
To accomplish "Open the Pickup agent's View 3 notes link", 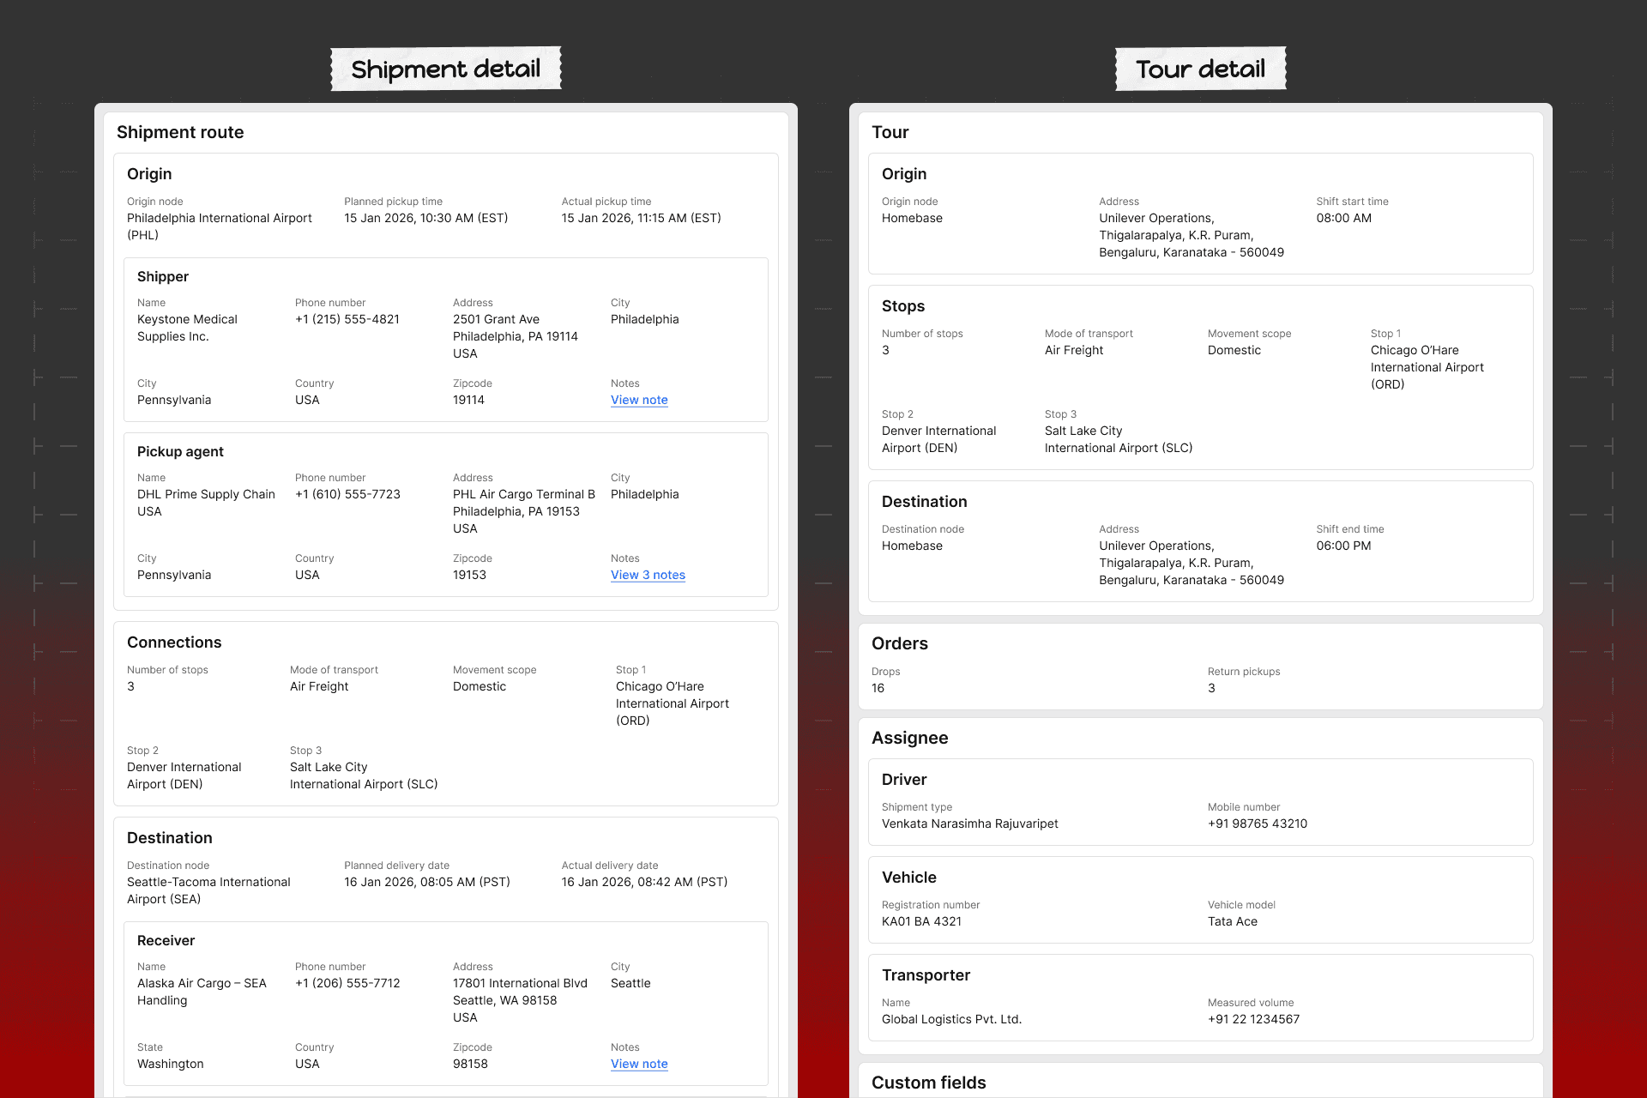I will point(648,575).
